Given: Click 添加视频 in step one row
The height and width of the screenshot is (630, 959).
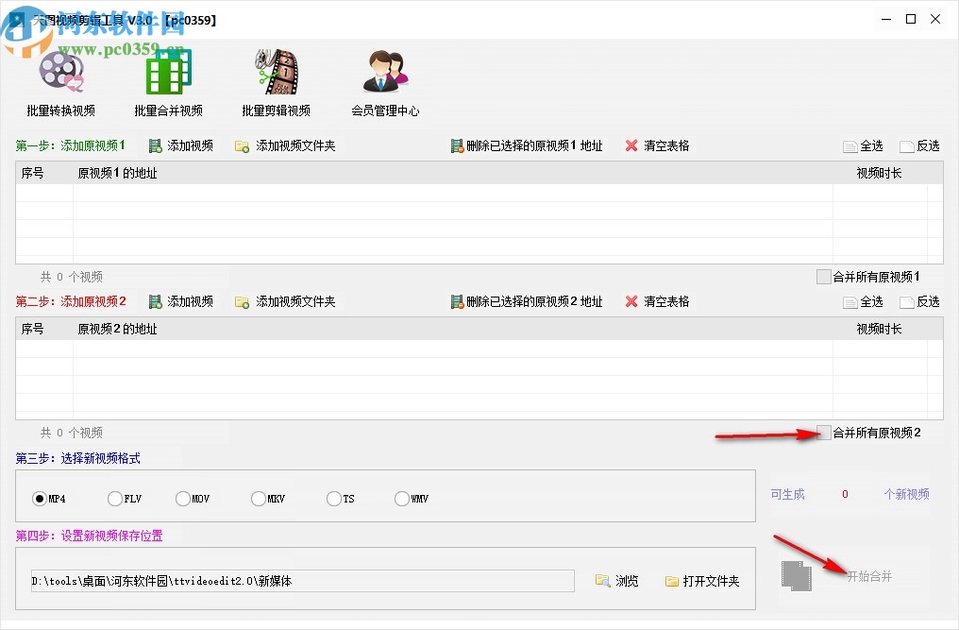Looking at the screenshot, I should 181,145.
